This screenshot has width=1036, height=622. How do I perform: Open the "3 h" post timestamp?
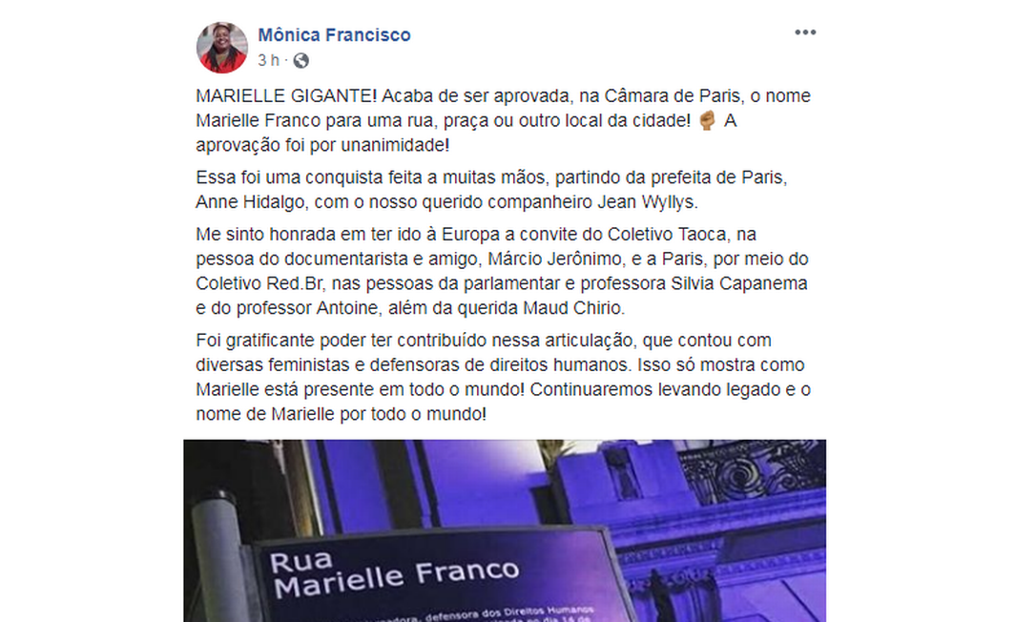[x=268, y=61]
